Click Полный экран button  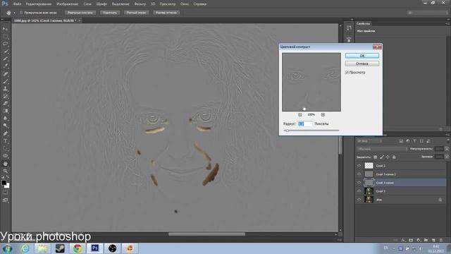[136, 13]
